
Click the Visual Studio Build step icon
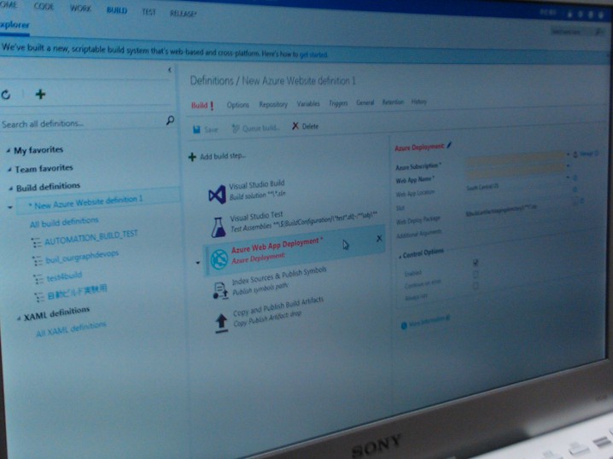click(x=218, y=195)
